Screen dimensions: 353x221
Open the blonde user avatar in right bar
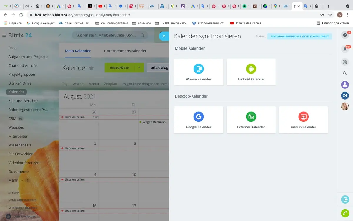click(x=345, y=106)
